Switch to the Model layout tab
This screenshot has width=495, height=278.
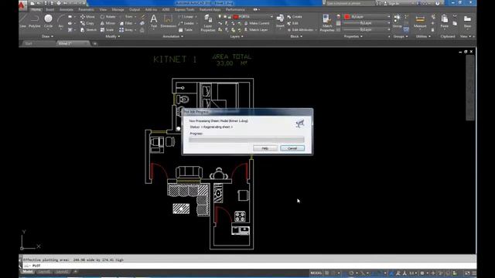click(28, 272)
